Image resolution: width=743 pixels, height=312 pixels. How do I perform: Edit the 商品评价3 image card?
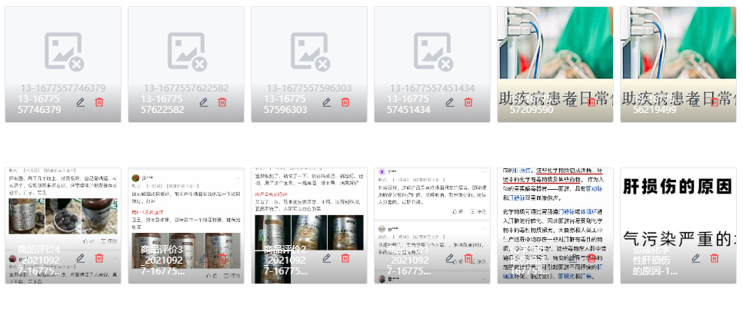coord(204,258)
